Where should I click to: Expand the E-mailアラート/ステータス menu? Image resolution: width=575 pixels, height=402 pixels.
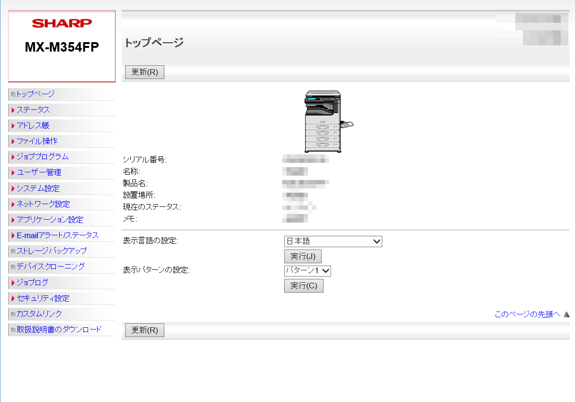57,235
